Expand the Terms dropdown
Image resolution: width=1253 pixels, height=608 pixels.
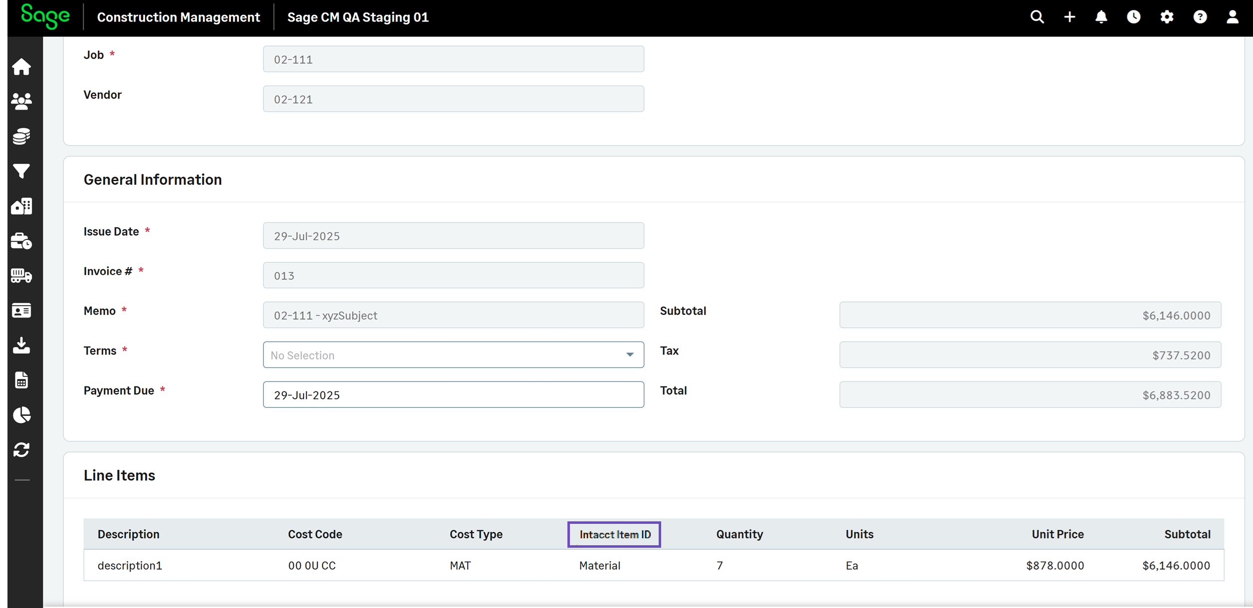[x=453, y=355]
